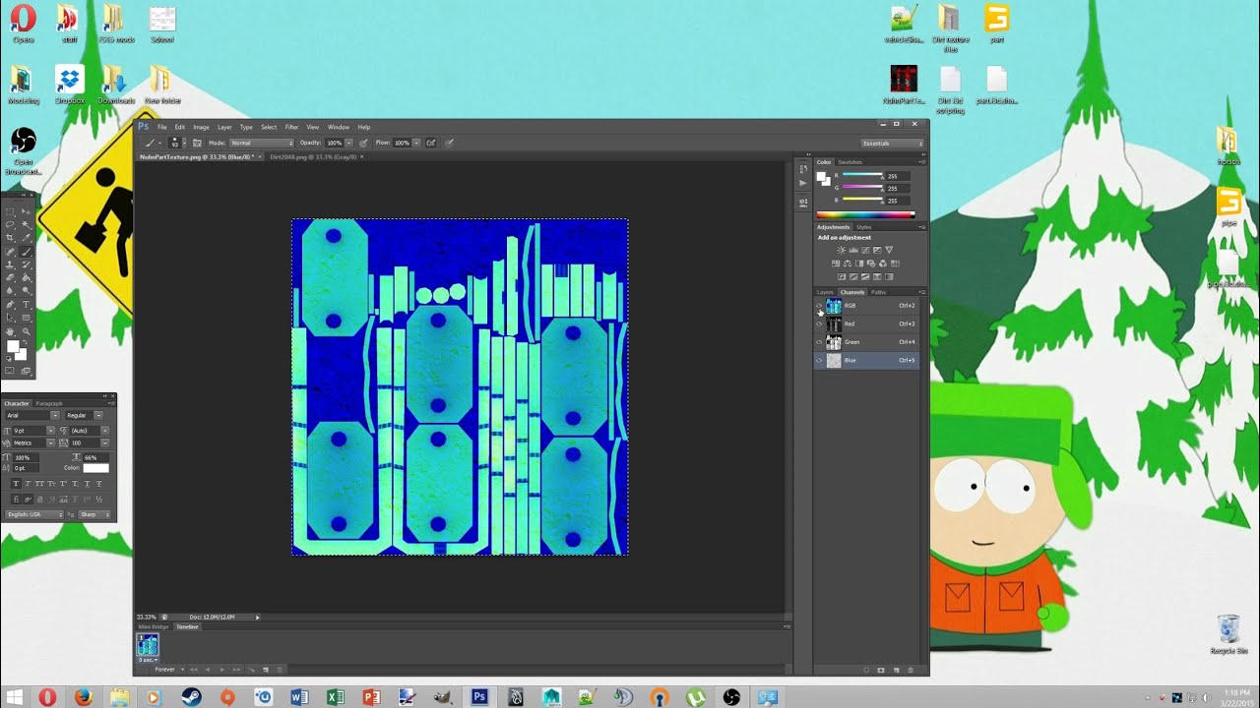Toggle visibility of the RGB channel
1260x708 pixels.
pos(819,306)
